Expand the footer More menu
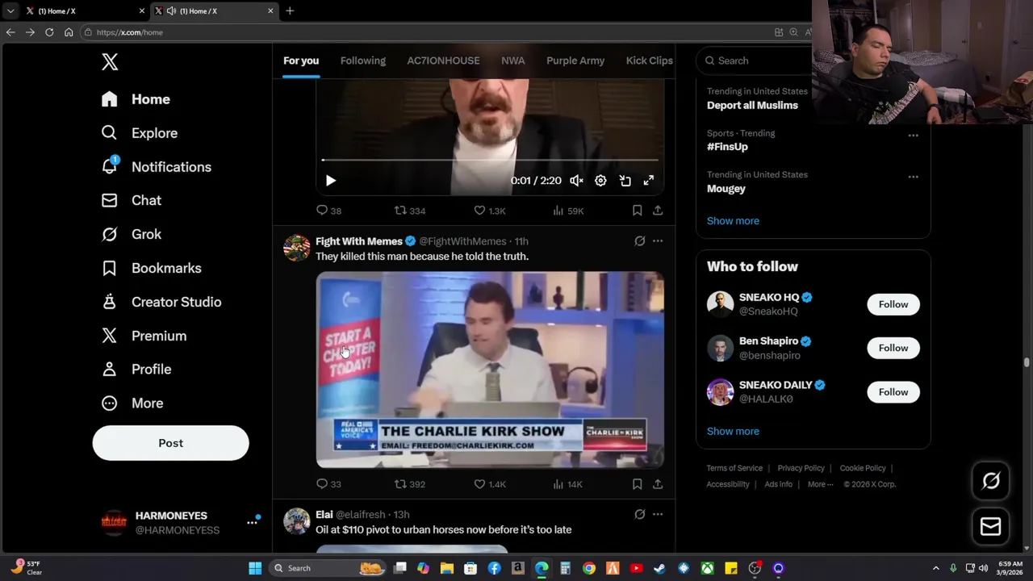1033x581 pixels. [x=821, y=484]
